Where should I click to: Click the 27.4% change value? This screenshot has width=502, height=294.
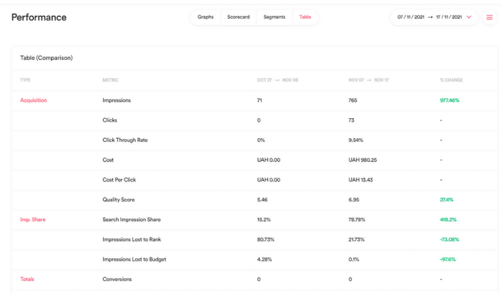[x=446, y=200]
